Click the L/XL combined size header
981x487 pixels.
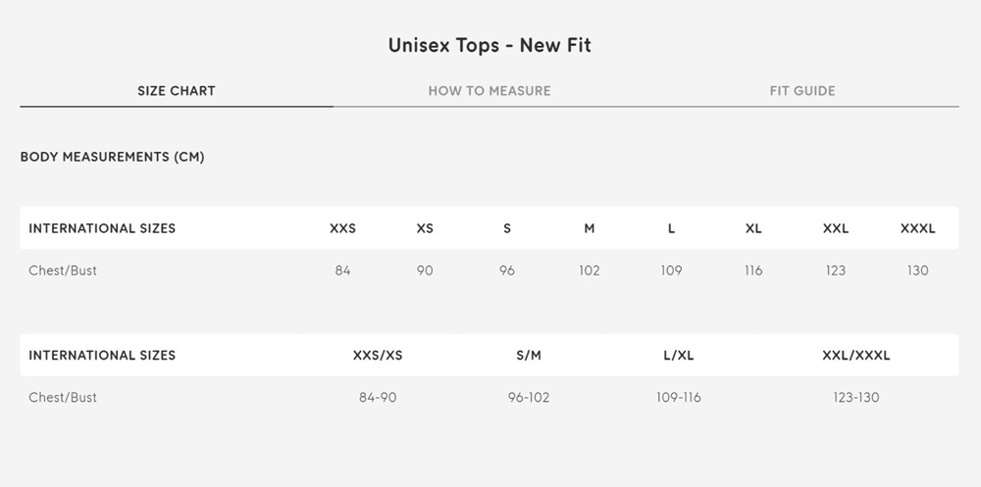tap(679, 356)
